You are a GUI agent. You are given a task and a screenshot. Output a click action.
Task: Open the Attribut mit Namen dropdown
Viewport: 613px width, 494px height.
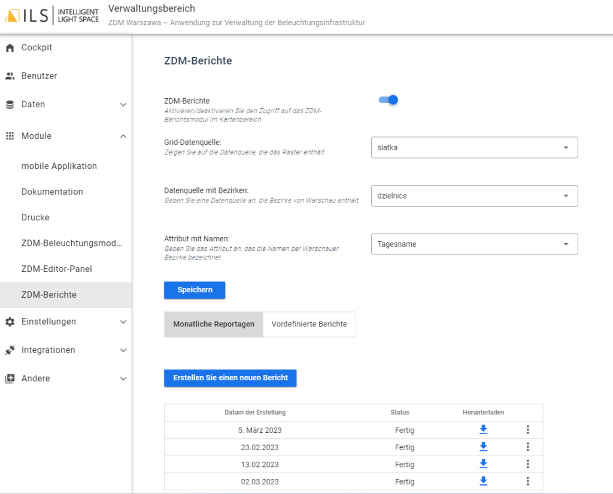[474, 244]
